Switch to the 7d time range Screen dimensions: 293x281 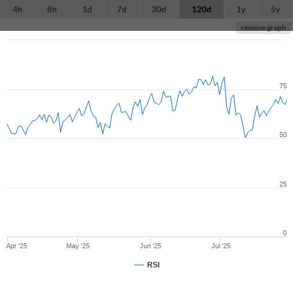[122, 9]
